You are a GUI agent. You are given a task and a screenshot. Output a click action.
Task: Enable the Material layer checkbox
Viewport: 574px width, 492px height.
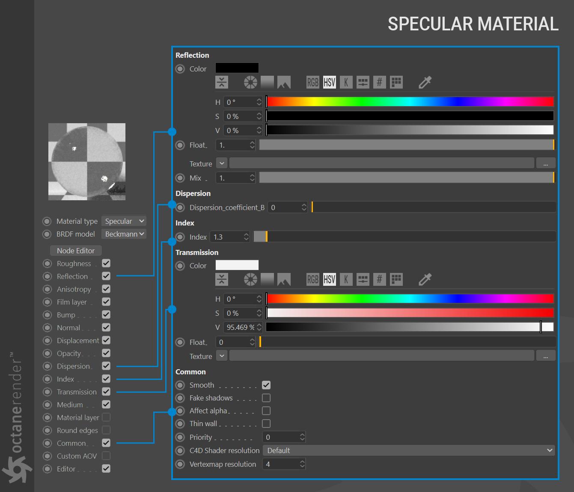[106, 418]
